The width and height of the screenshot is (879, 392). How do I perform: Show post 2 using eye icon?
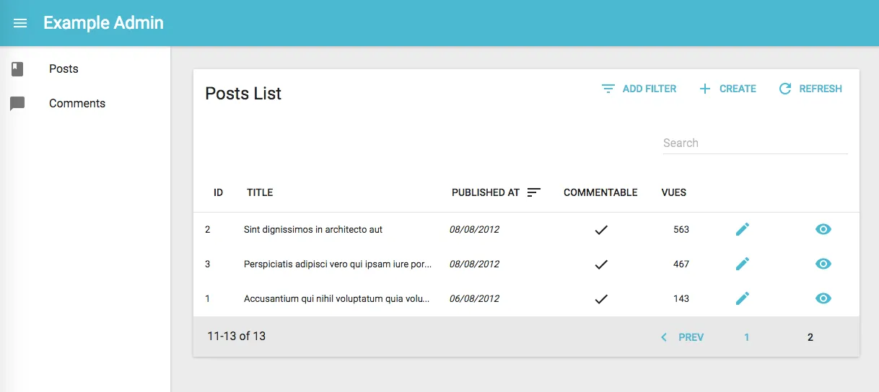(823, 229)
